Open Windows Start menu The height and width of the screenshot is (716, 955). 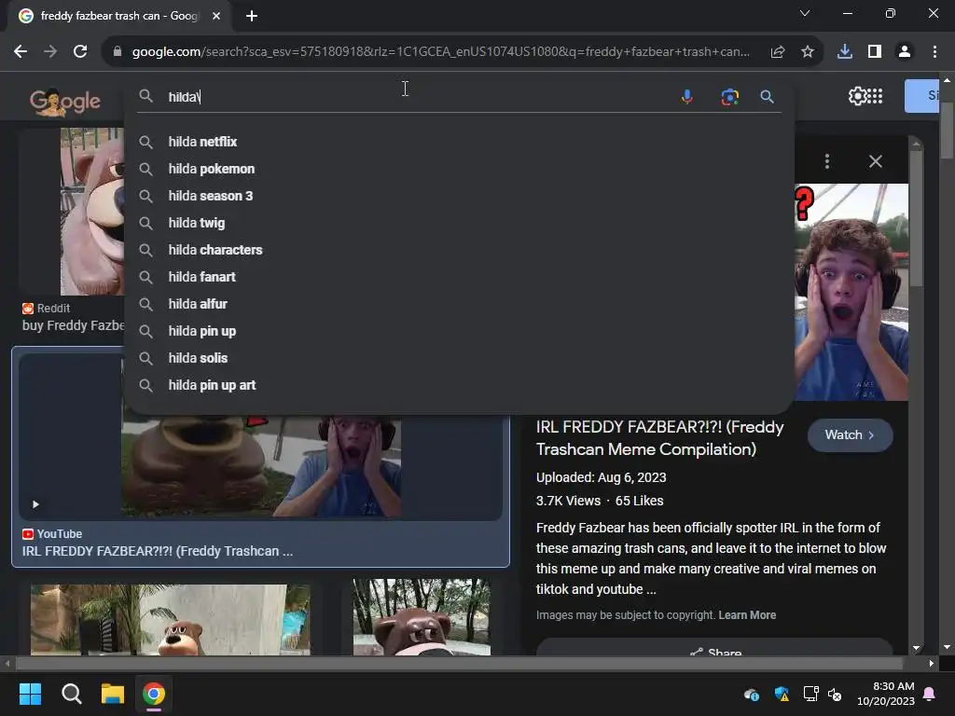tap(30, 694)
